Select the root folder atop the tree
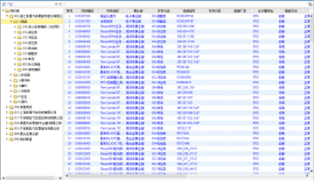 [x=12, y=10]
